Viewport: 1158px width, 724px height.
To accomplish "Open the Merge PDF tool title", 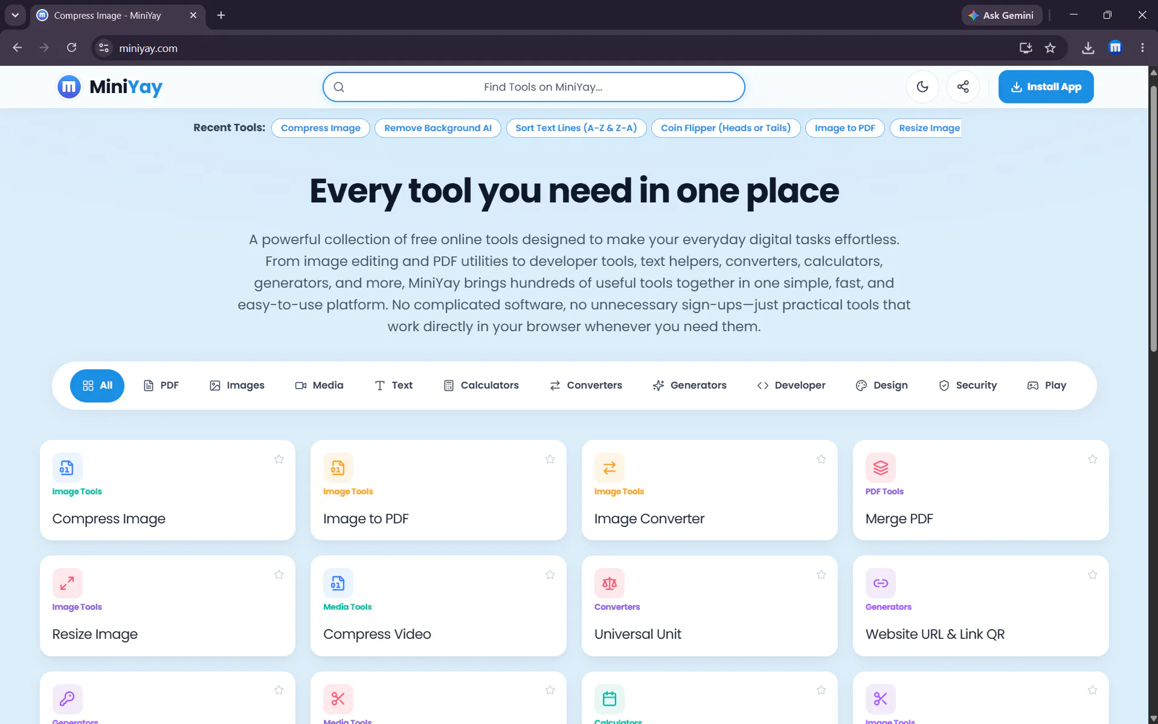I will 899,519.
